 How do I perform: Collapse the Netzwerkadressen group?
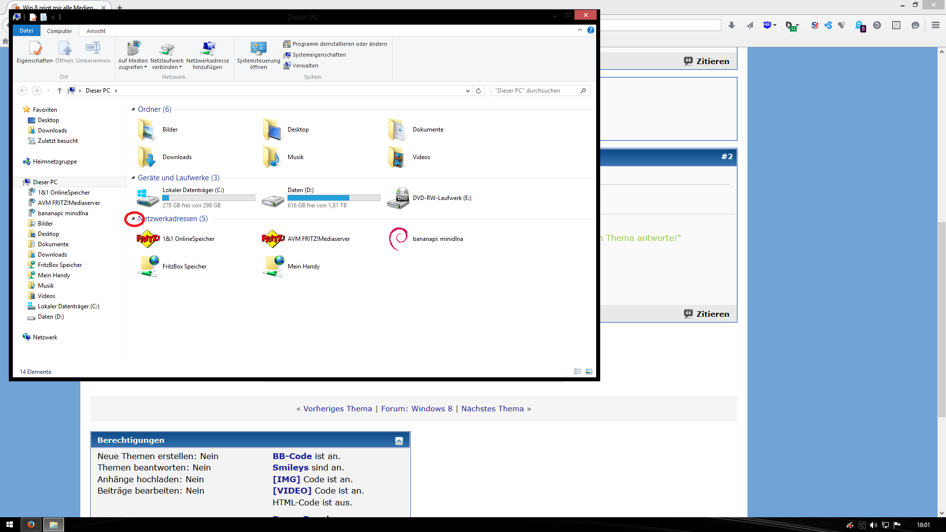tap(133, 219)
